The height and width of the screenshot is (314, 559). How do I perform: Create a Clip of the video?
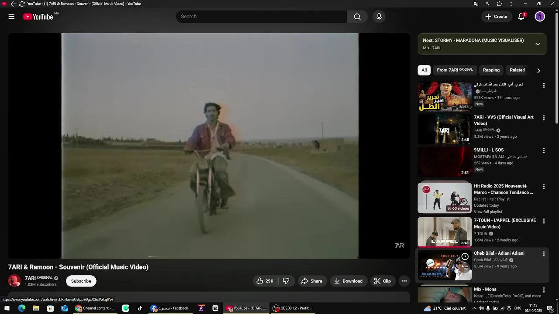383,281
